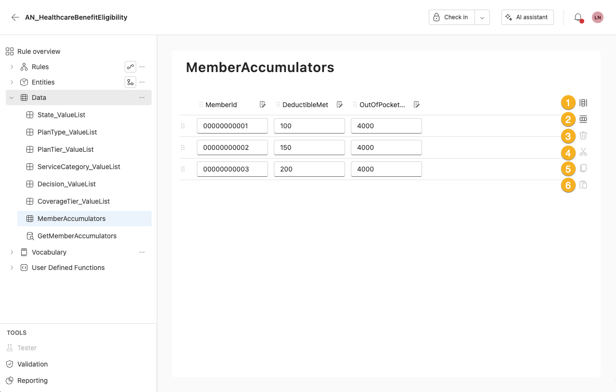Click the add row icon in the table toolbar
The image size is (616, 392).
[583, 119]
